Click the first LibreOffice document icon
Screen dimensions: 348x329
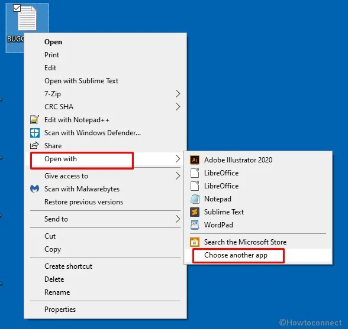click(195, 173)
